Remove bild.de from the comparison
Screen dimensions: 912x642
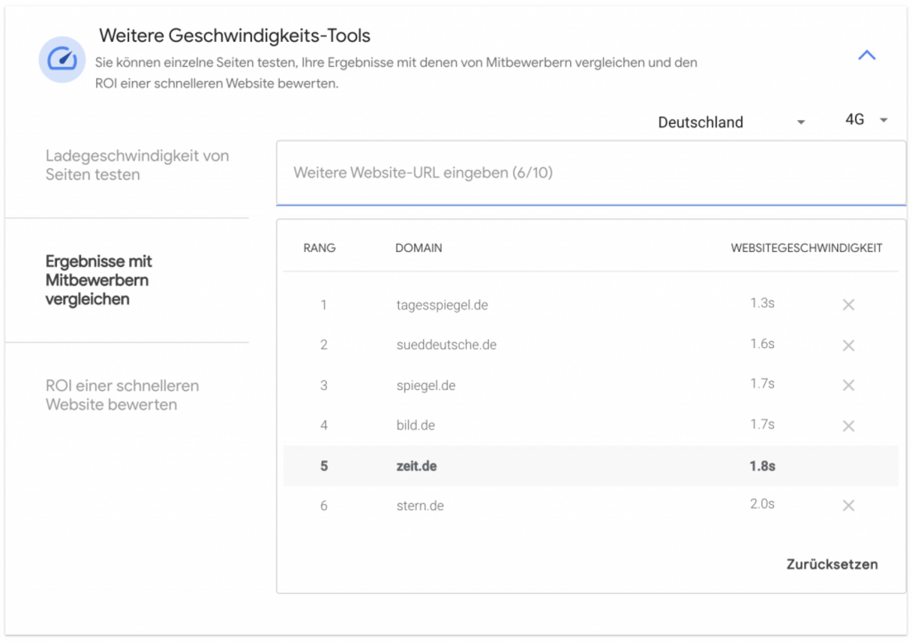[848, 426]
